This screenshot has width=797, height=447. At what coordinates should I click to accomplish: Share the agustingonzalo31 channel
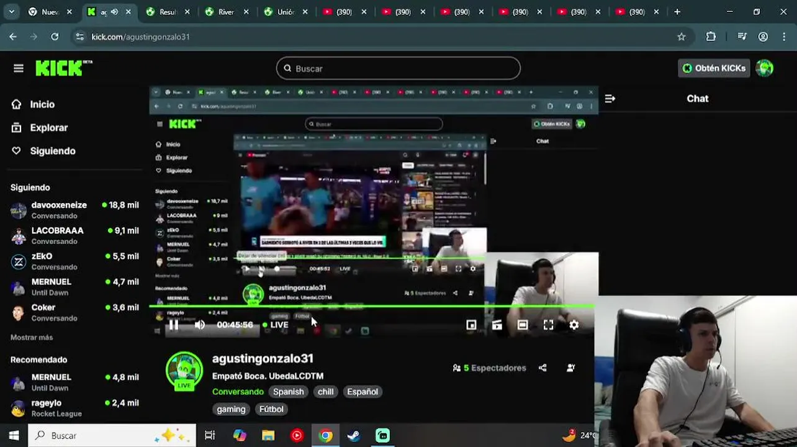(x=543, y=368)
